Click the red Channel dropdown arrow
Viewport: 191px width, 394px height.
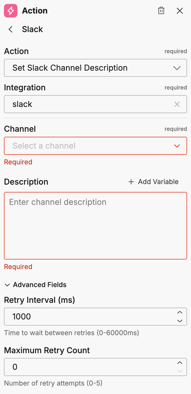[x=177, y=146]
